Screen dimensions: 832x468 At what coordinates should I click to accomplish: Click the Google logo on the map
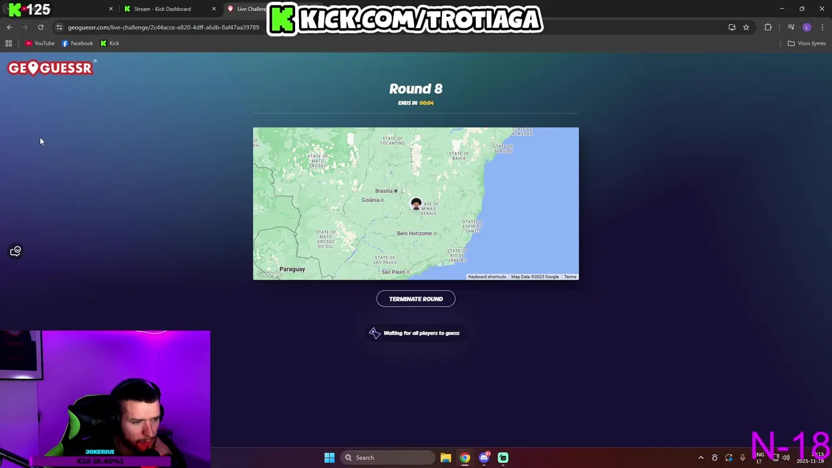point(269,274)
